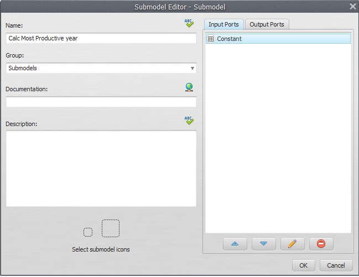Switch to the Output Ports tab
Viewport: 359px width, 277px height.
tap(267, 24)
